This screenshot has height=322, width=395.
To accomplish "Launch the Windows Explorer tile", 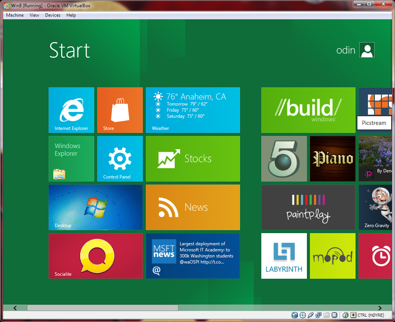I will point(71,159).
